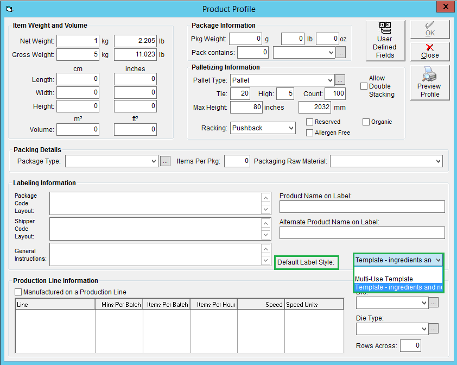The width and height of the screenshot is (457, 365).
Task: Click Volume ft³ field
Action: pyautogui.click(x=135, y=130)
